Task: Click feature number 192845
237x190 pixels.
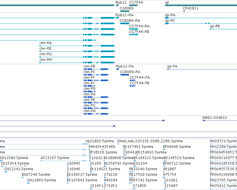Action: tap(74, 163)
